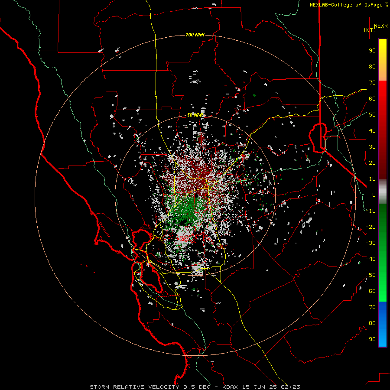Pick the gray near-zero segment of the color bar

383,192
